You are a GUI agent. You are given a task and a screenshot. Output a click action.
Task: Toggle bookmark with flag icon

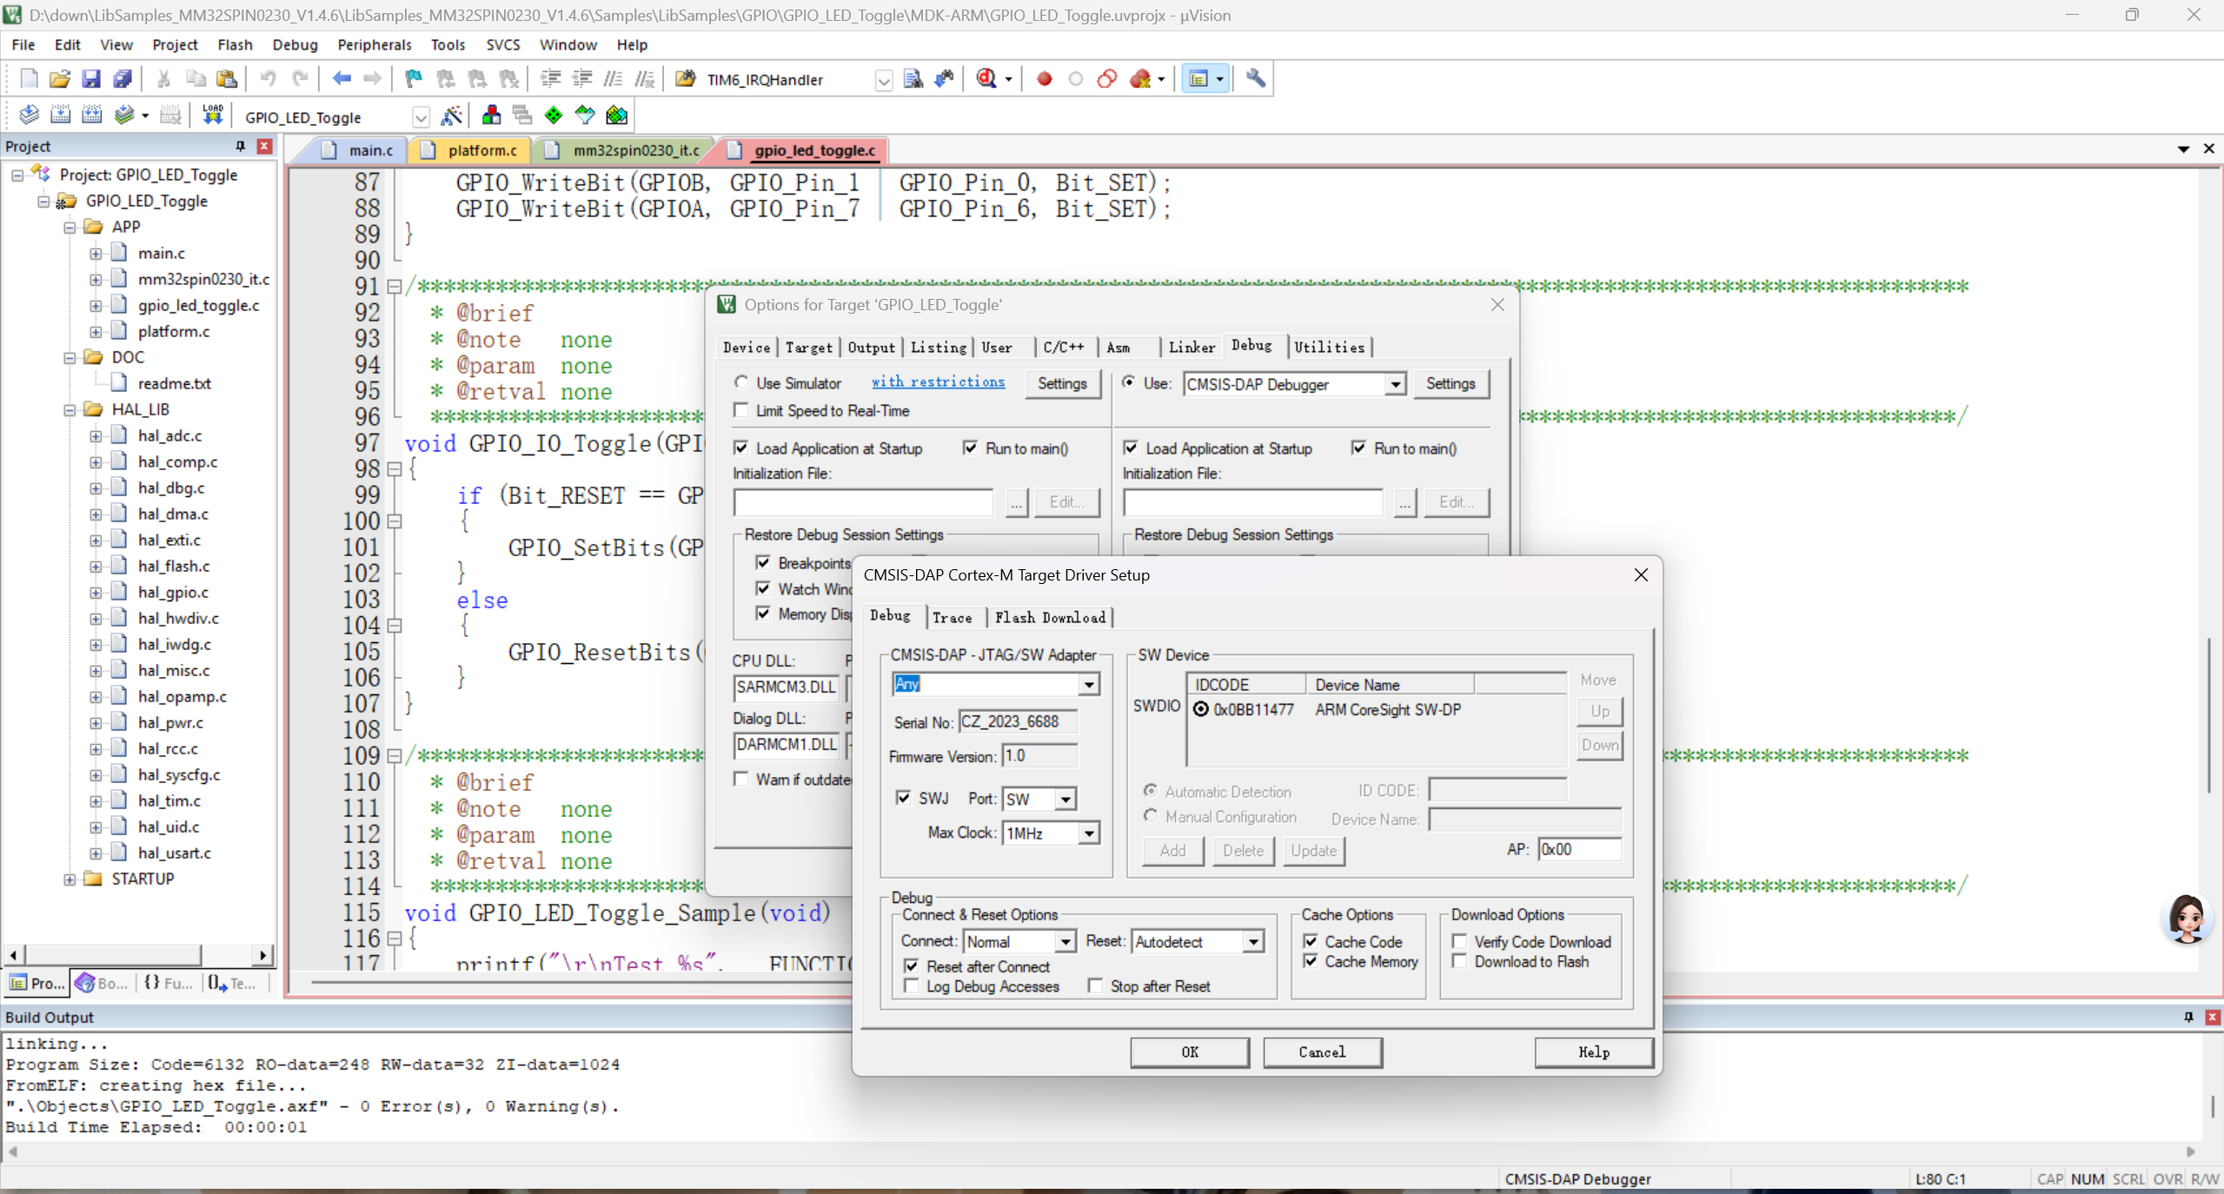(x=414, y=79)
